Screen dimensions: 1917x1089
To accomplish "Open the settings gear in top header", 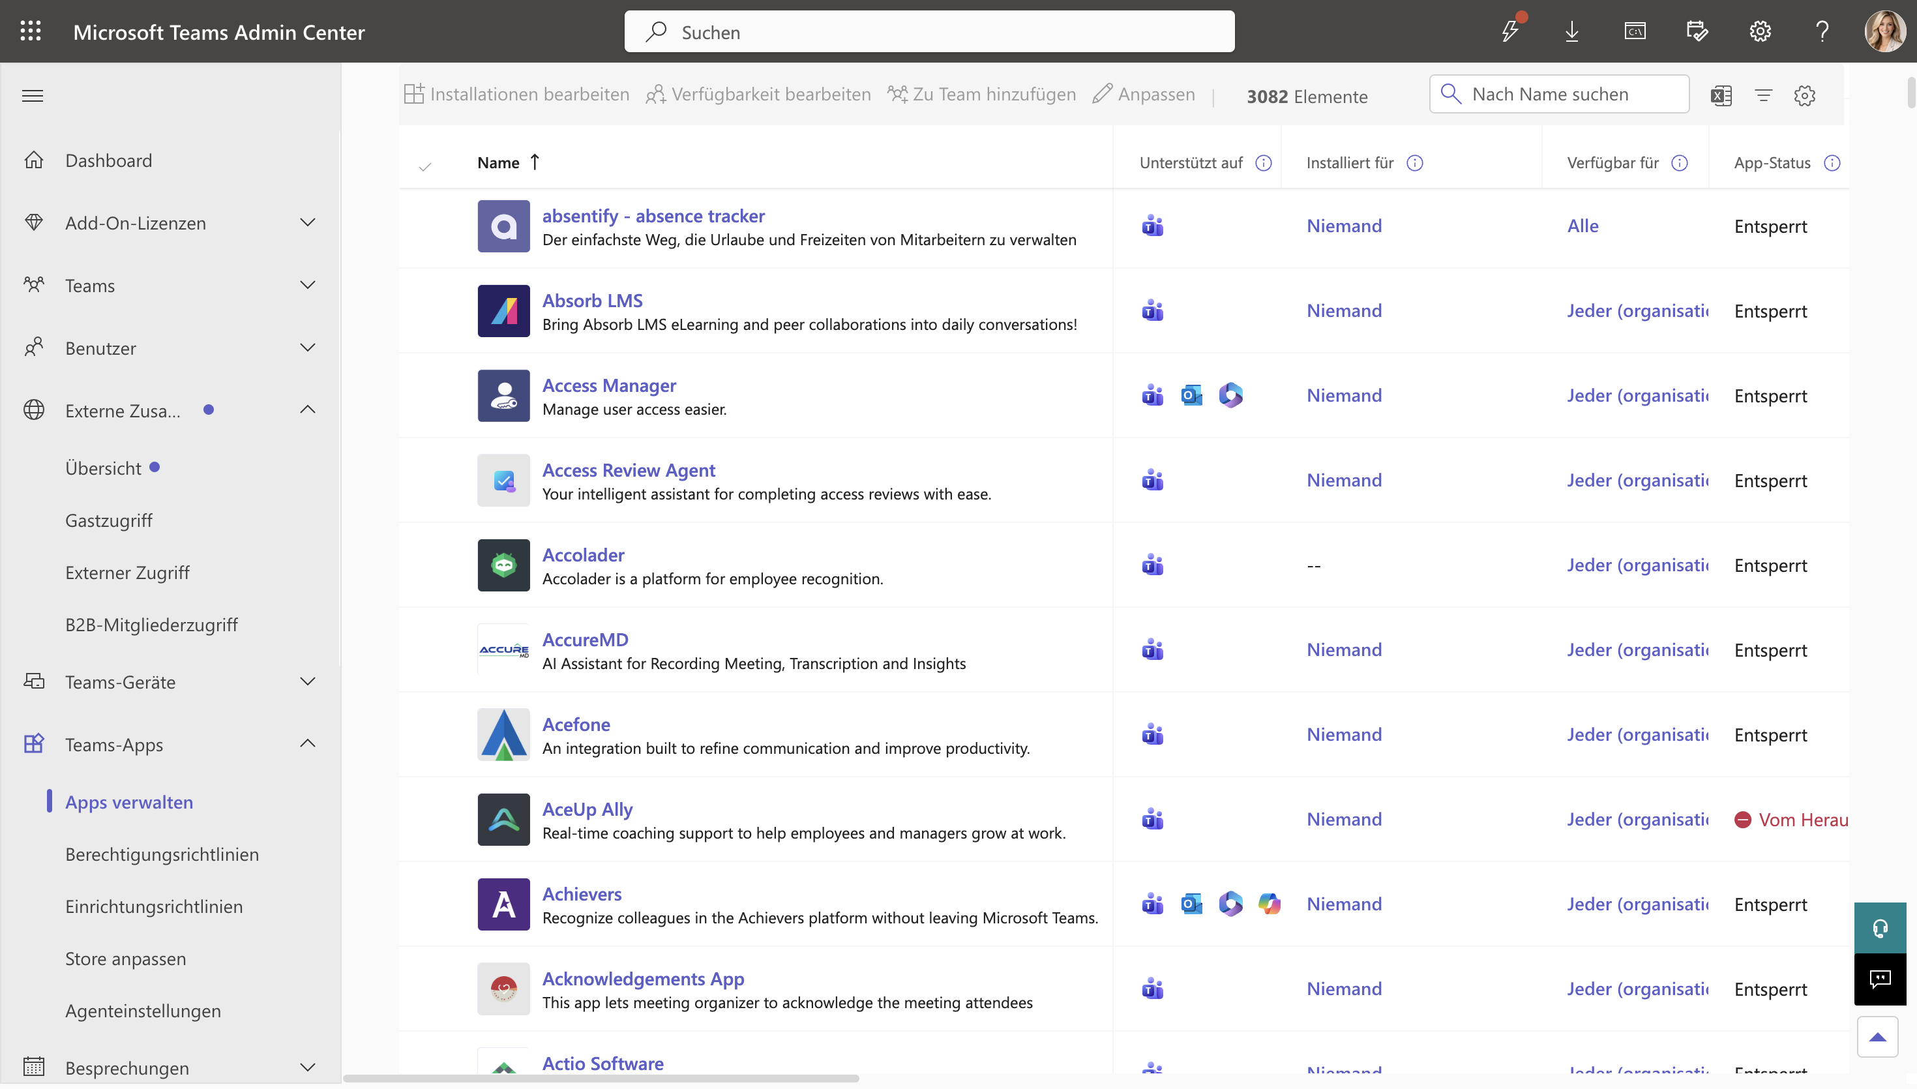I will [1760, 31].
